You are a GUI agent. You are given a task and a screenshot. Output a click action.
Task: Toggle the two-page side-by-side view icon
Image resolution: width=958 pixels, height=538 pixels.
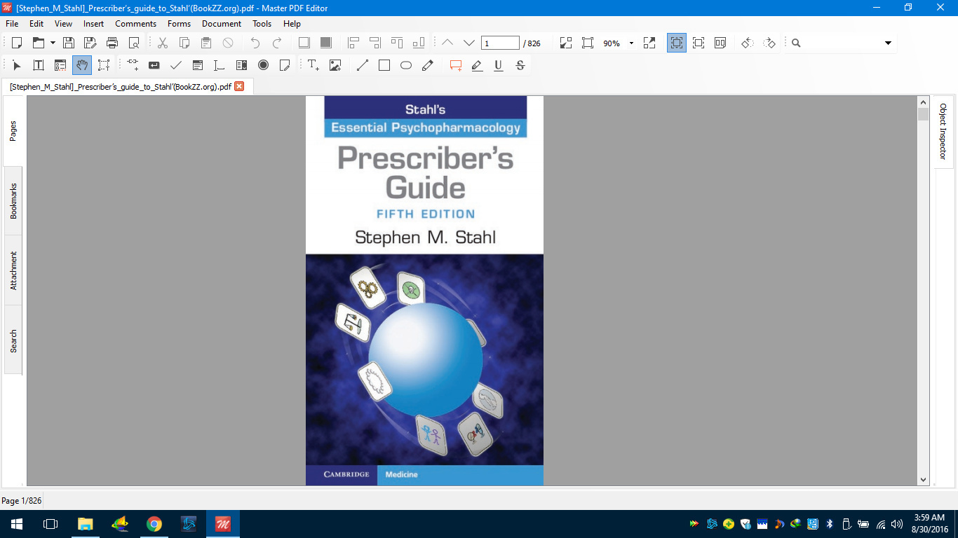pyautogui.click(x=720, y=43)
